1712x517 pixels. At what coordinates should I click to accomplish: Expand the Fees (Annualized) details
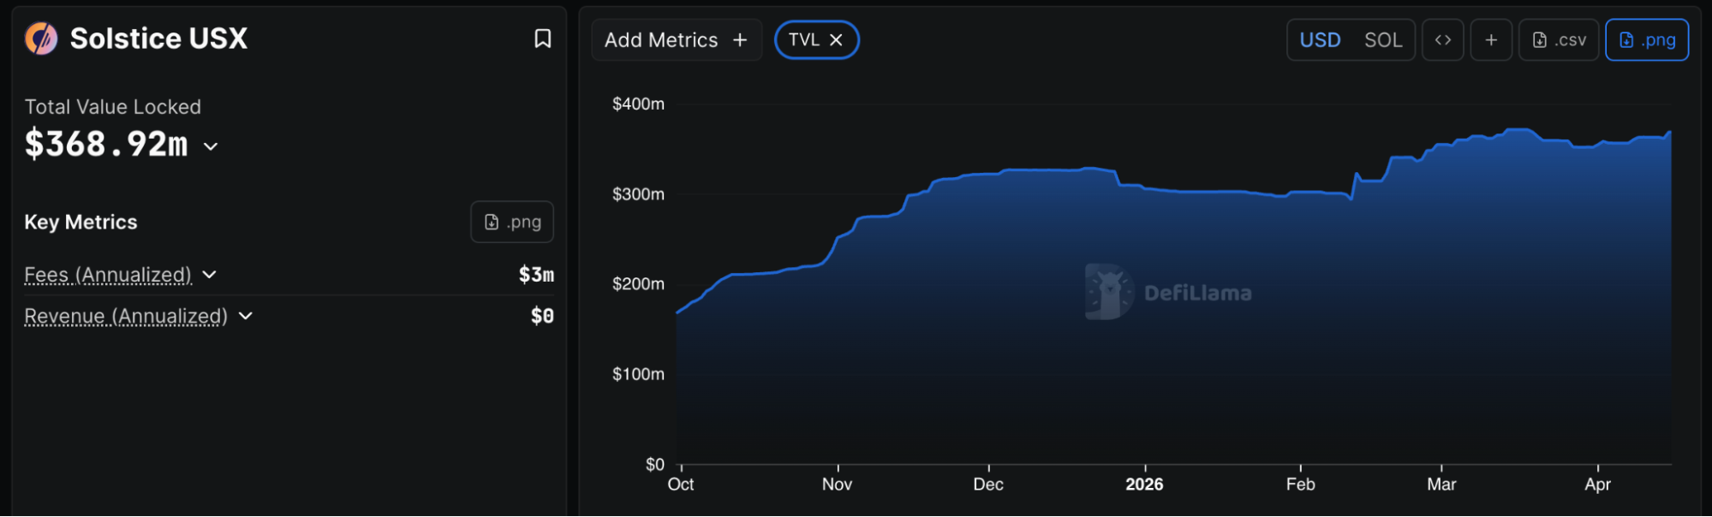[x=210, y=275]
